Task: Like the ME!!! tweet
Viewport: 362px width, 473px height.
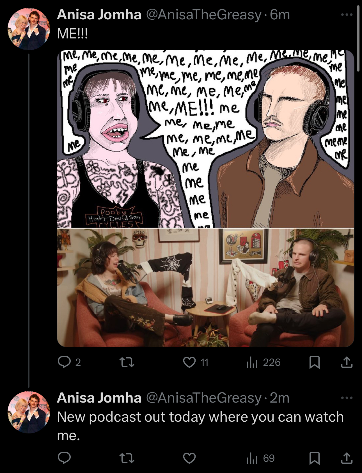Action: 196,362
